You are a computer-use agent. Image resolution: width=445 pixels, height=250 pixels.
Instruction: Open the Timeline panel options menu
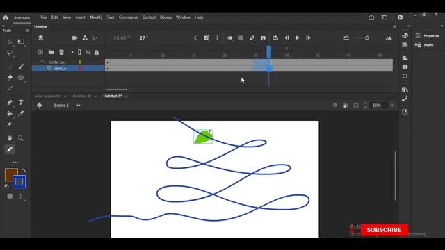[394, 26]
